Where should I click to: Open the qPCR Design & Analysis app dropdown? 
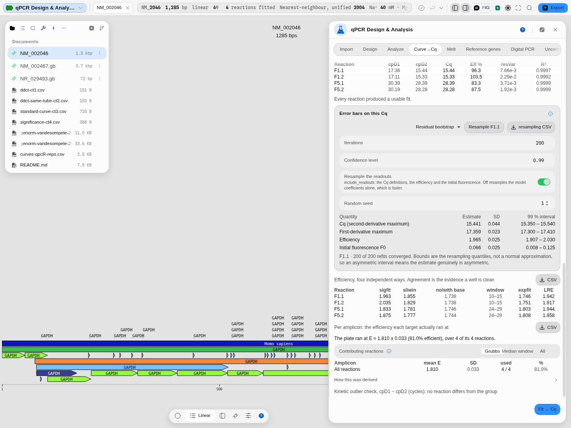tap(45, 8)
